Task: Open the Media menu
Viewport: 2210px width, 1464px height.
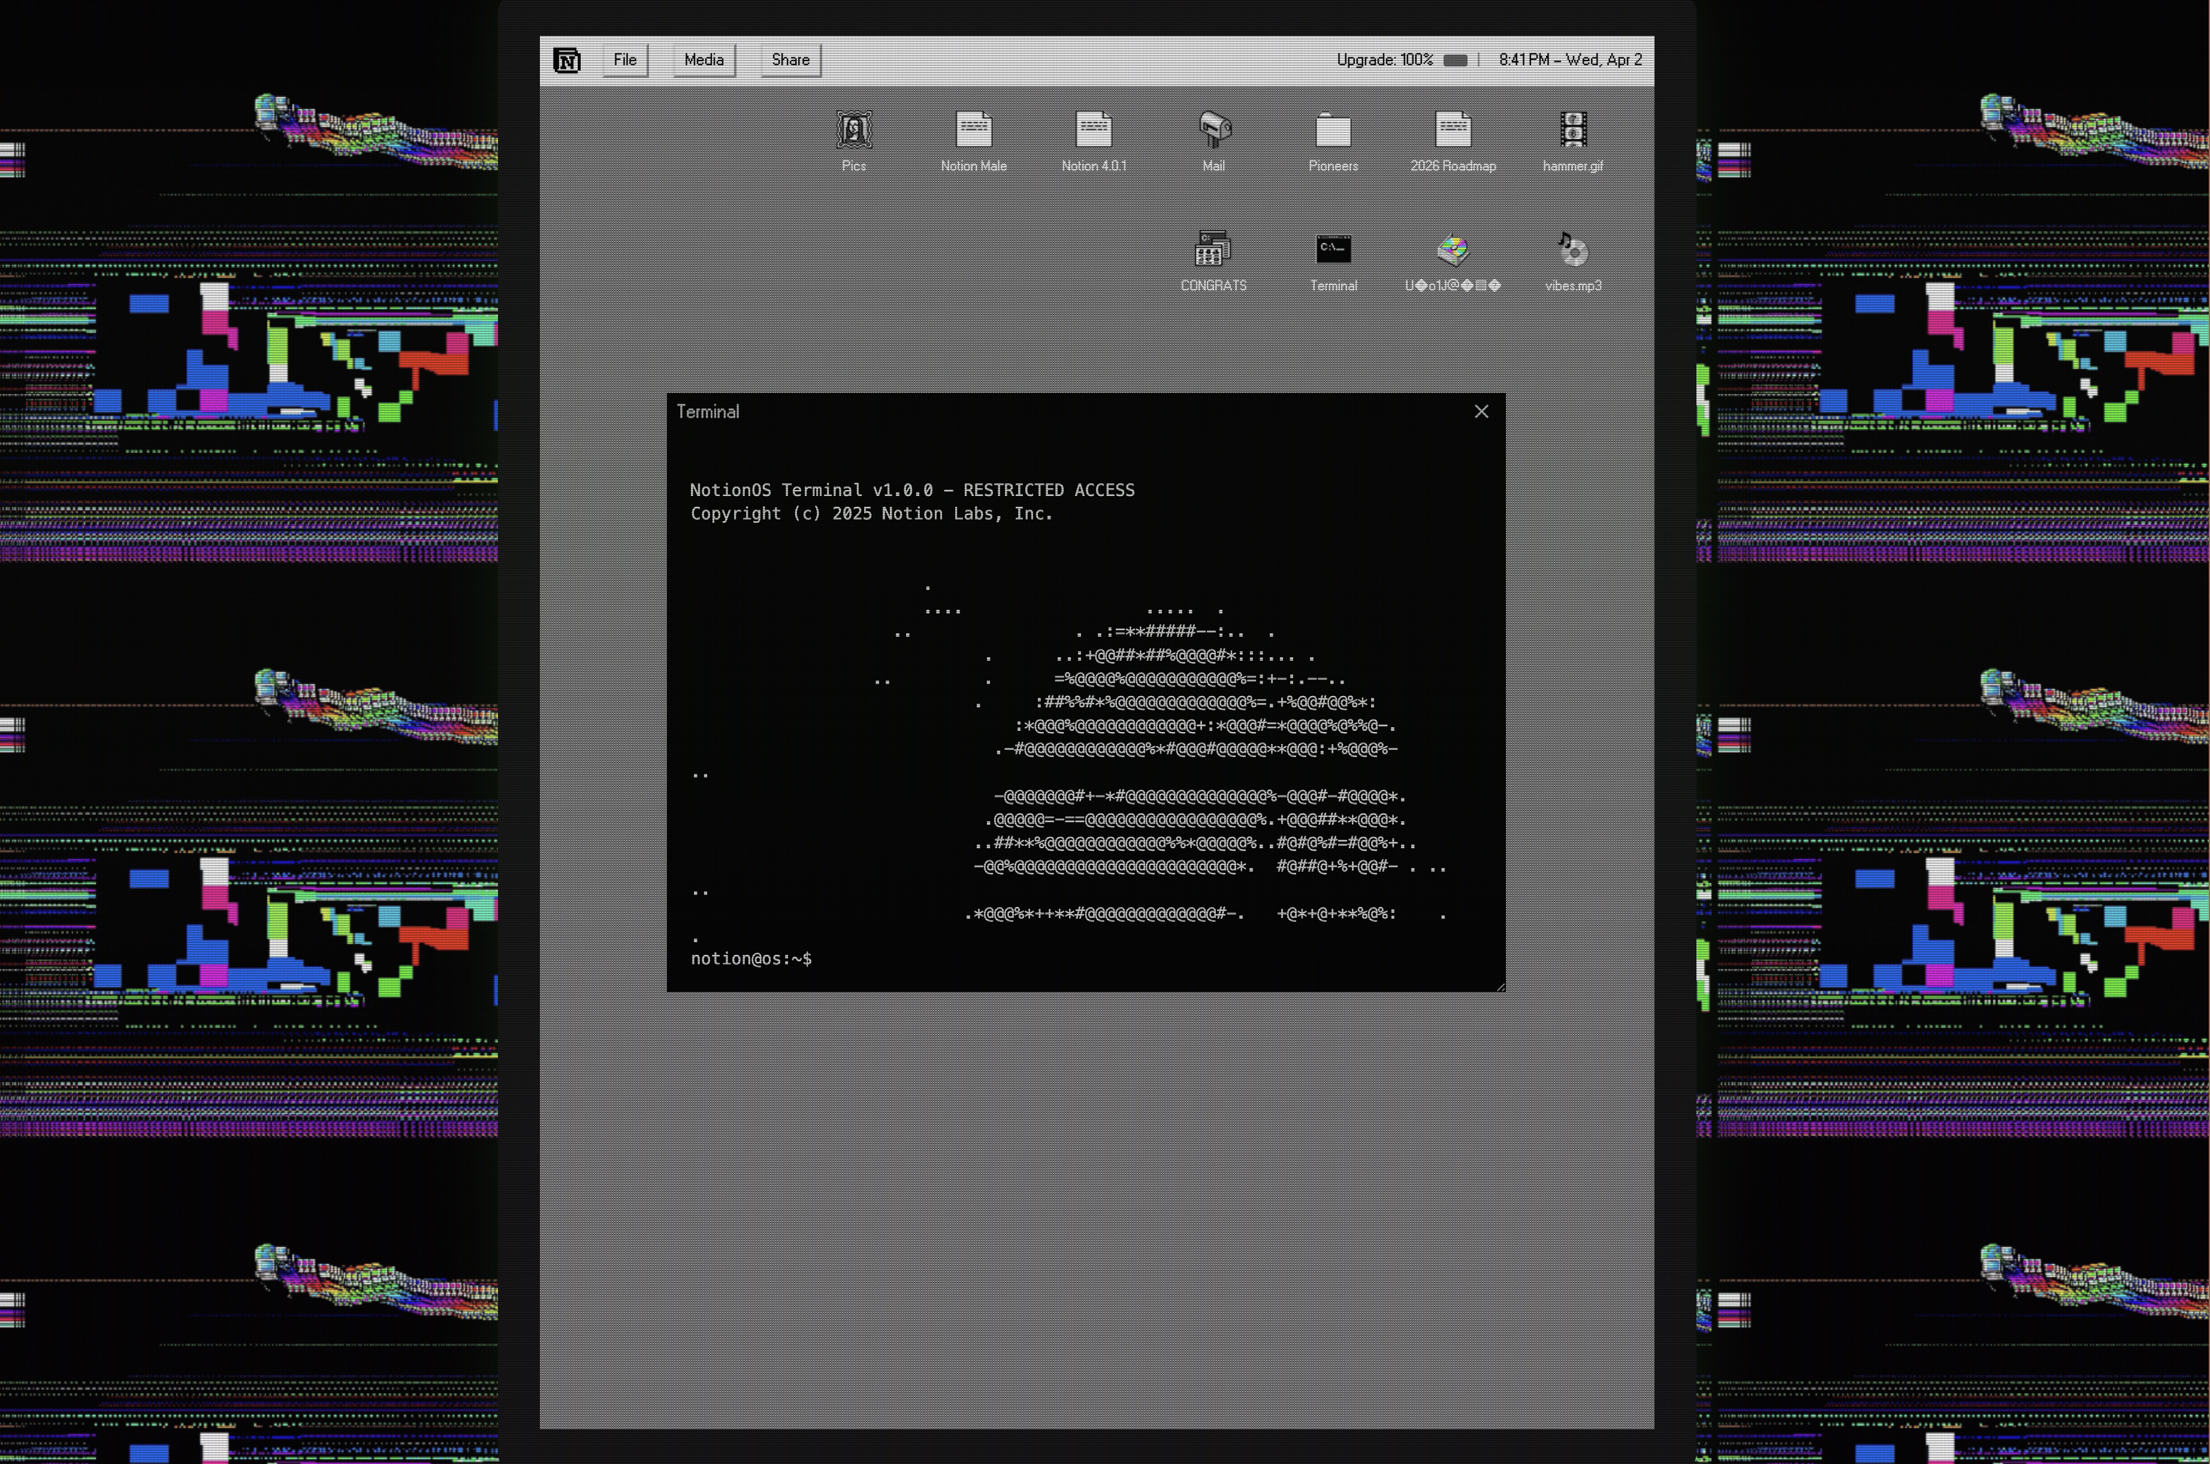Action: coord(704,60)
